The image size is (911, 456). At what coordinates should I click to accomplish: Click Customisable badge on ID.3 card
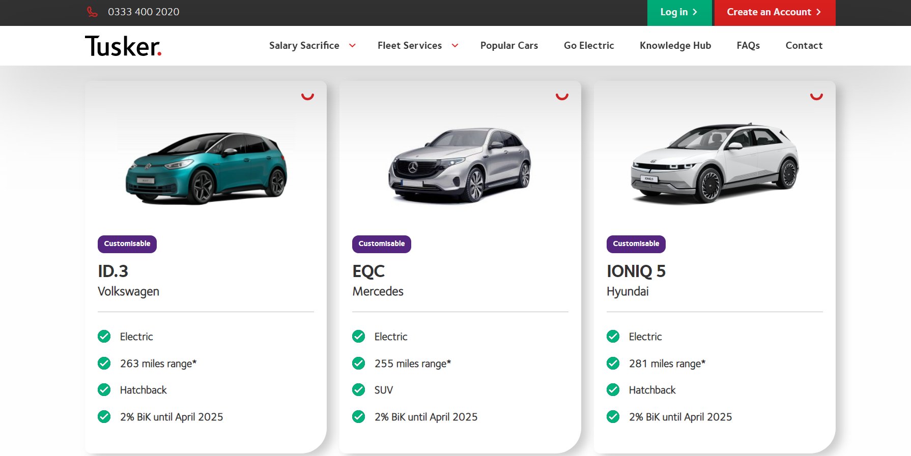[x=127, y=244]
